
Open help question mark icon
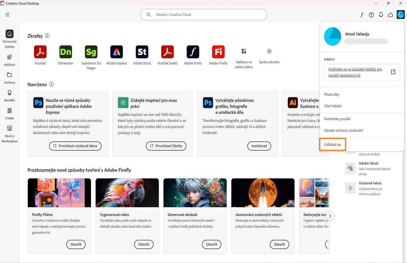click(371, 15)
